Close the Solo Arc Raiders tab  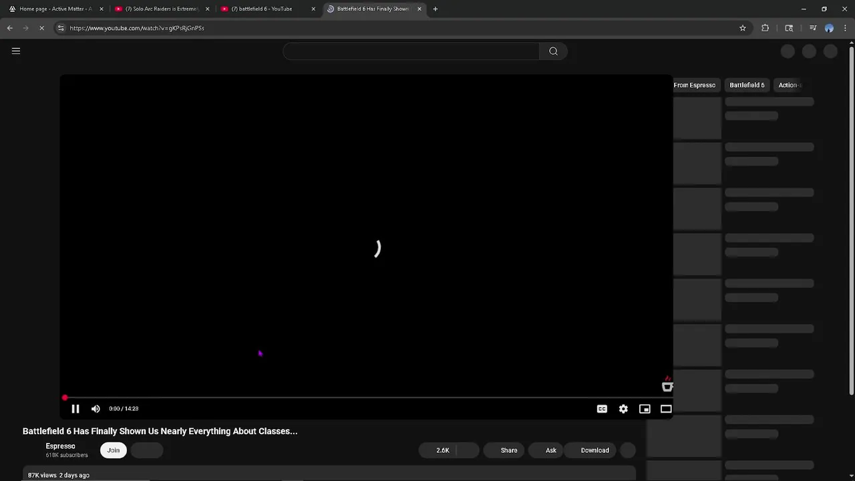click(207, 9)
